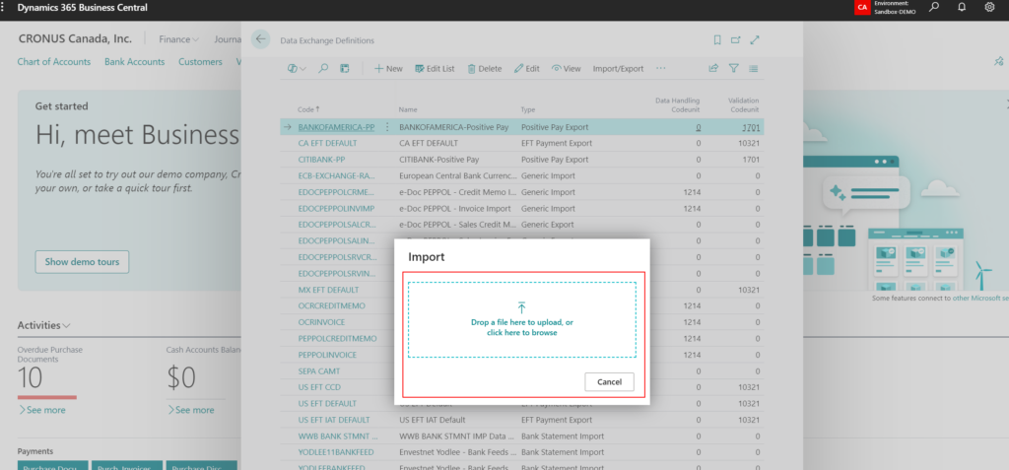The image size is (1009, 470).
Task: Open the YODLEE11BANKFEED definition
Action: (336, 452)
